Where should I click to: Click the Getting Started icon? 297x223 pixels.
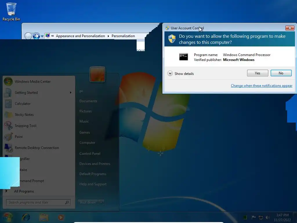pos(8,93)
